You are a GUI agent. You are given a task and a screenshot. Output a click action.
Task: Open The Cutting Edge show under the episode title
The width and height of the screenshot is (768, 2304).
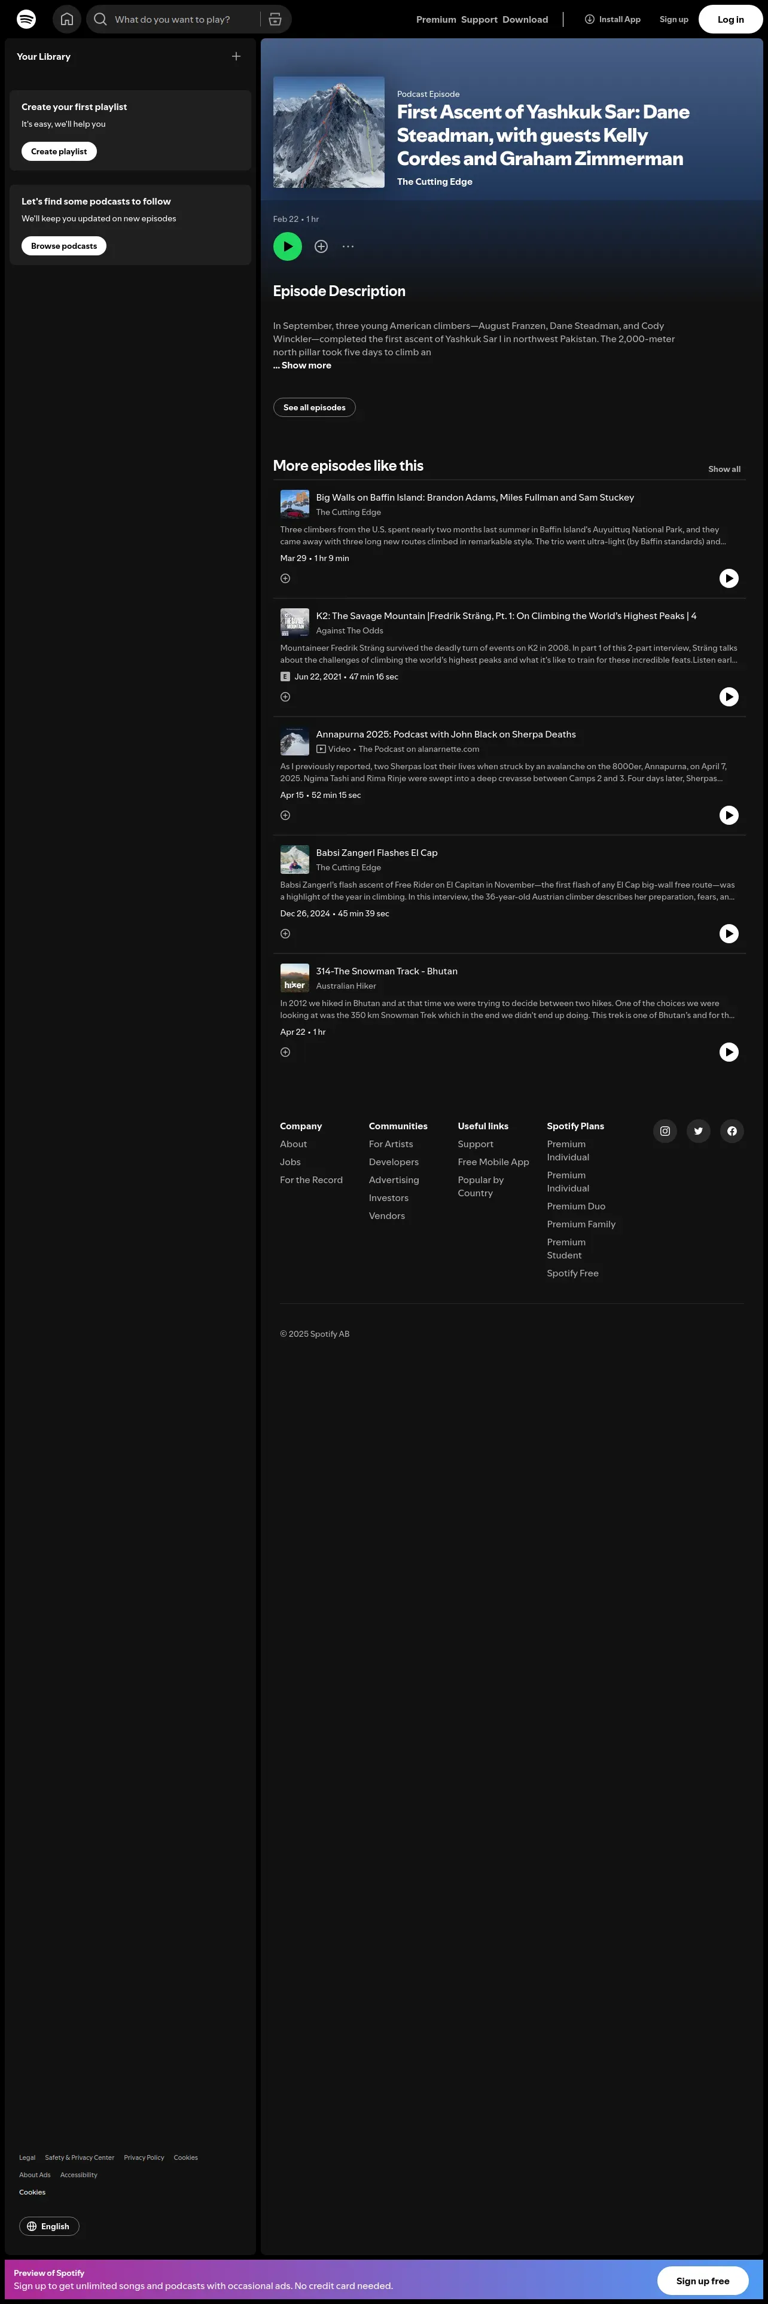click(434, 182)
